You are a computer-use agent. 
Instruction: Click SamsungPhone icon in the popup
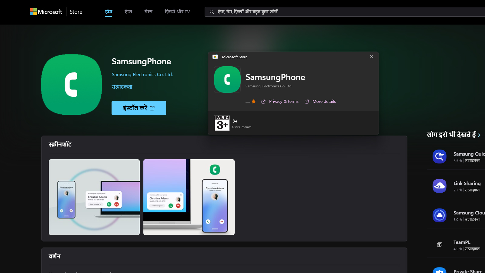point(227,79)
